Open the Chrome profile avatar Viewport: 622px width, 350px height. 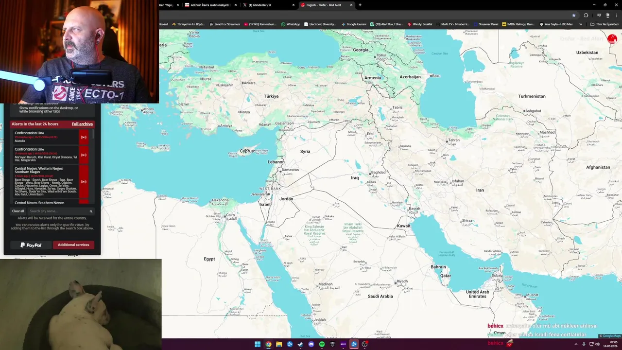607,15
